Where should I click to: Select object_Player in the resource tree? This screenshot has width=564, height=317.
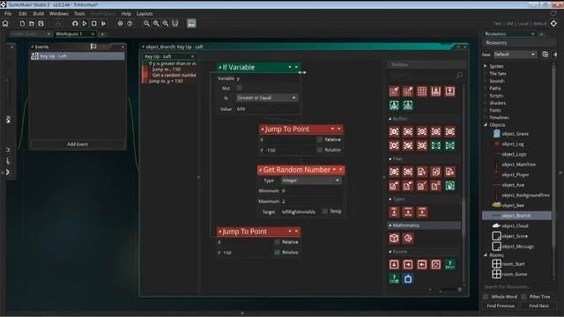point(515,174)
